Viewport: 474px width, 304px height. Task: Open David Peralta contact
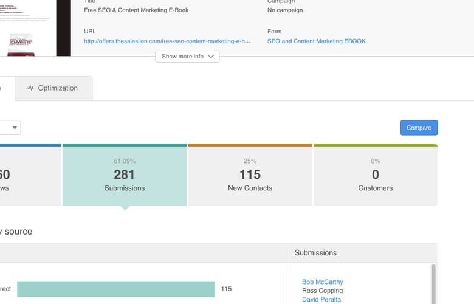point(321,299)
